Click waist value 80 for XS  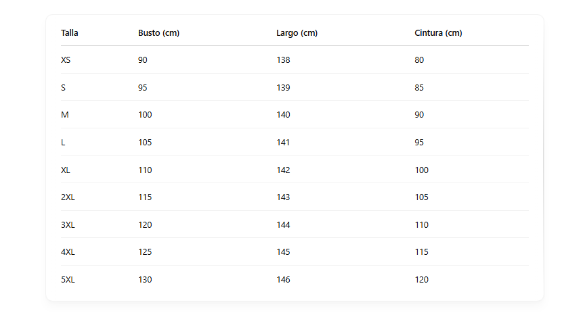point(419,60)
